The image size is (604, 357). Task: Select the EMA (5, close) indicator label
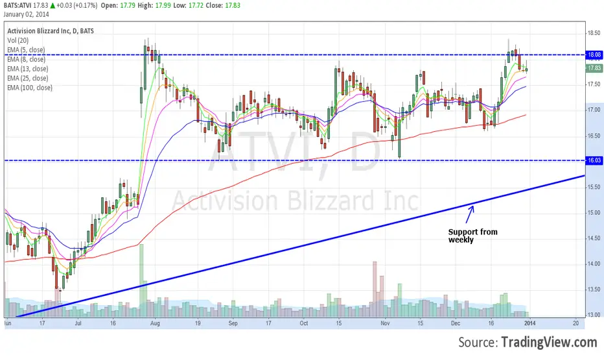[x=26, y=50]
